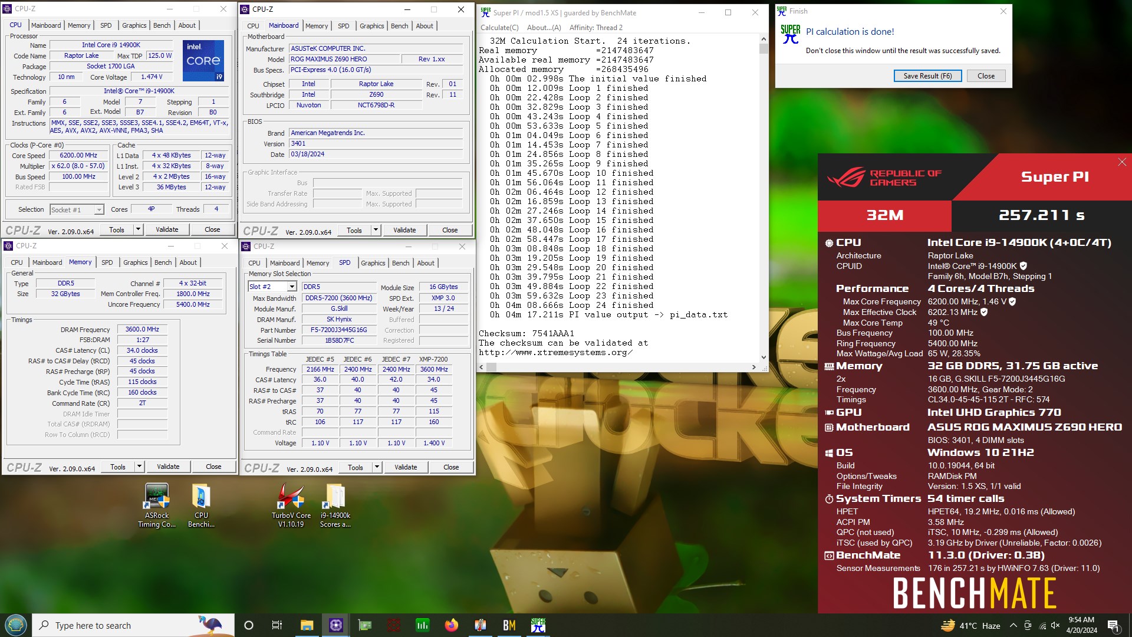Click the ROG MAXIMUS Z690 HERO model field

tap(344, 60)
